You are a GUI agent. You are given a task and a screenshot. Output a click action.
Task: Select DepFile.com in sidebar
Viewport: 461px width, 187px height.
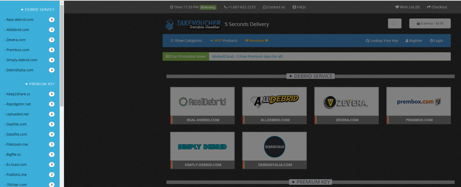coord(16,124)
